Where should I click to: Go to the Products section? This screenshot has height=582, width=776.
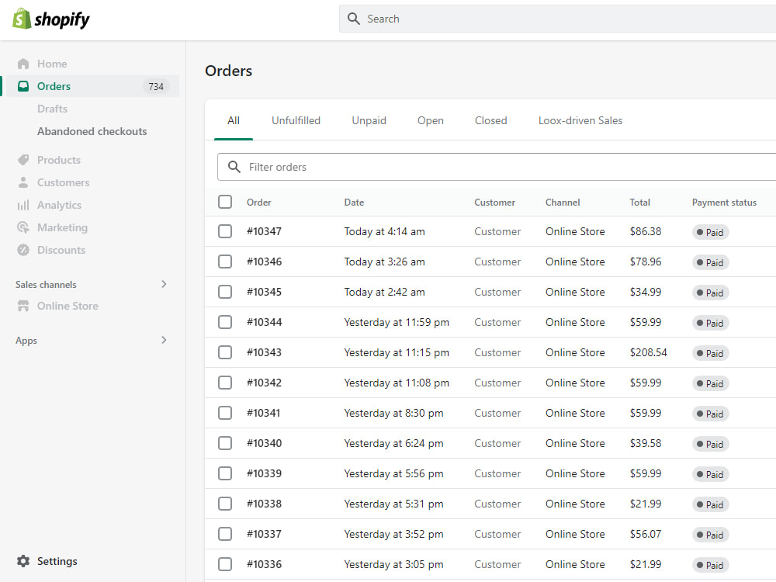pyautogui.click(x=59, y=160)
